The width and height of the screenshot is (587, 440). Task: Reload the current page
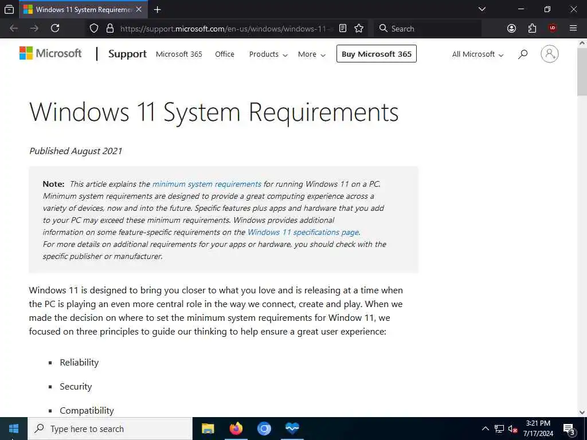pyautogui.click(x=55, y=29)
